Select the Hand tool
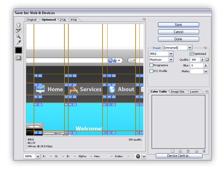This screenshot has width=224, height=169. pyautogui.click(x=18, y=25)
